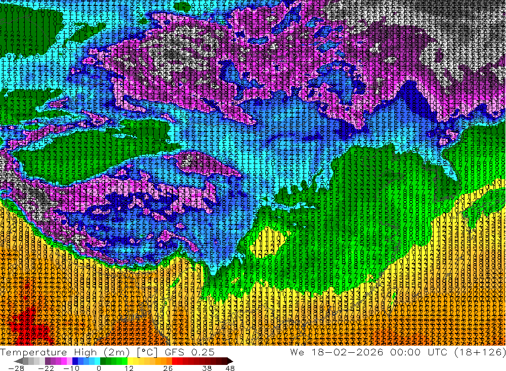Click the "Temperature High (2m)" map title
The image size is (506, 371).
tap(65, 352)
